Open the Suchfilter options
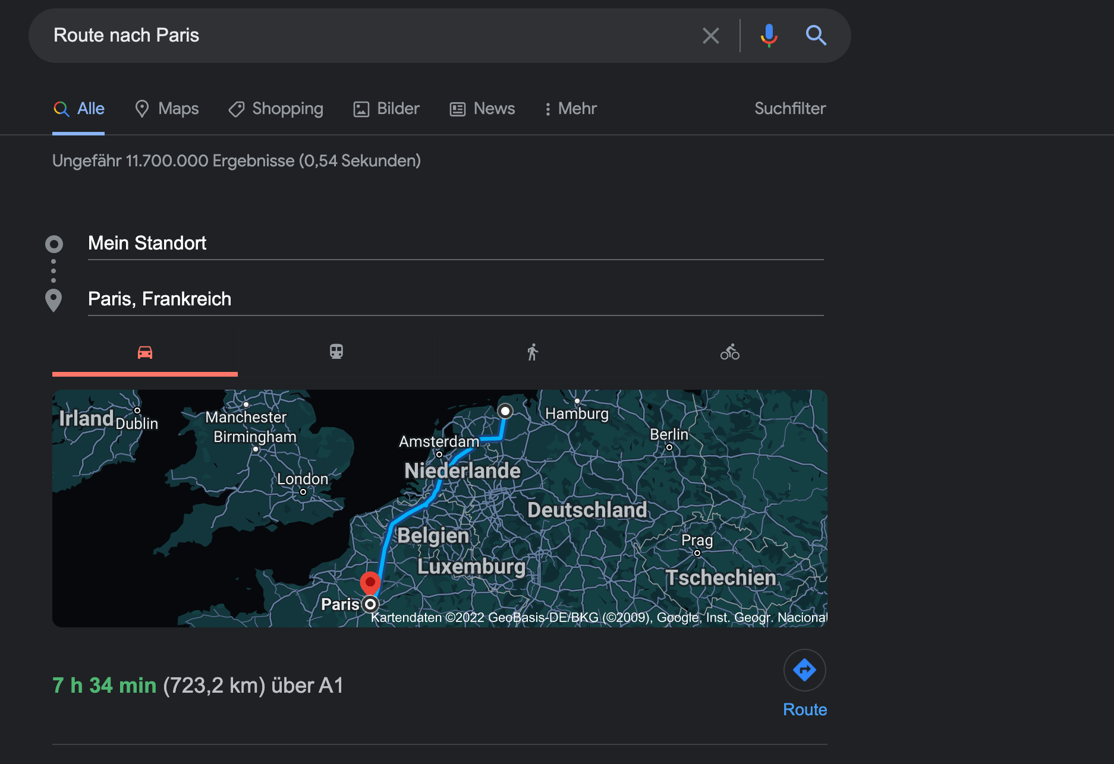The width and height of the screenshot is (1114, 764). pyautogui.click(x=789, y=109)
